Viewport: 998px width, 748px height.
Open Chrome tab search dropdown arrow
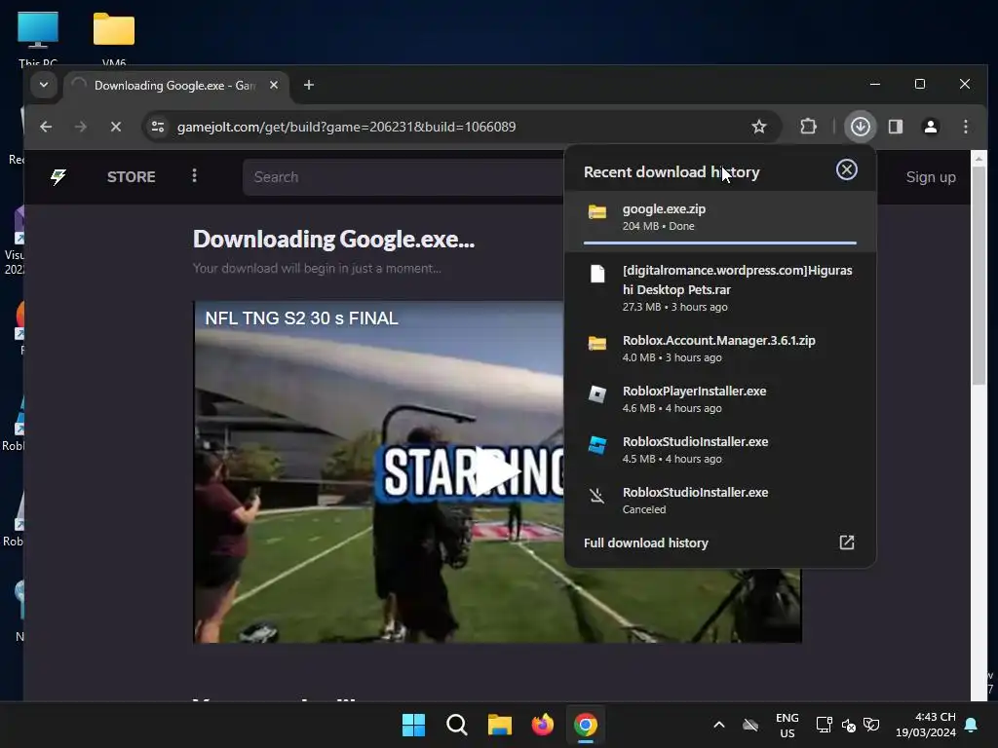(43, 85)
